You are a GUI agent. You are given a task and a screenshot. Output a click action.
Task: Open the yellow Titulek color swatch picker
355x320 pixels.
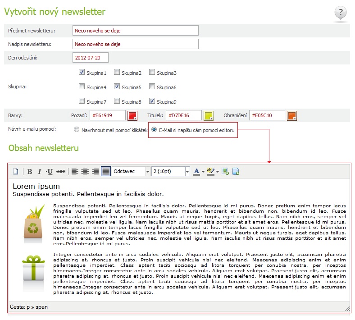(x=209, y=115)
